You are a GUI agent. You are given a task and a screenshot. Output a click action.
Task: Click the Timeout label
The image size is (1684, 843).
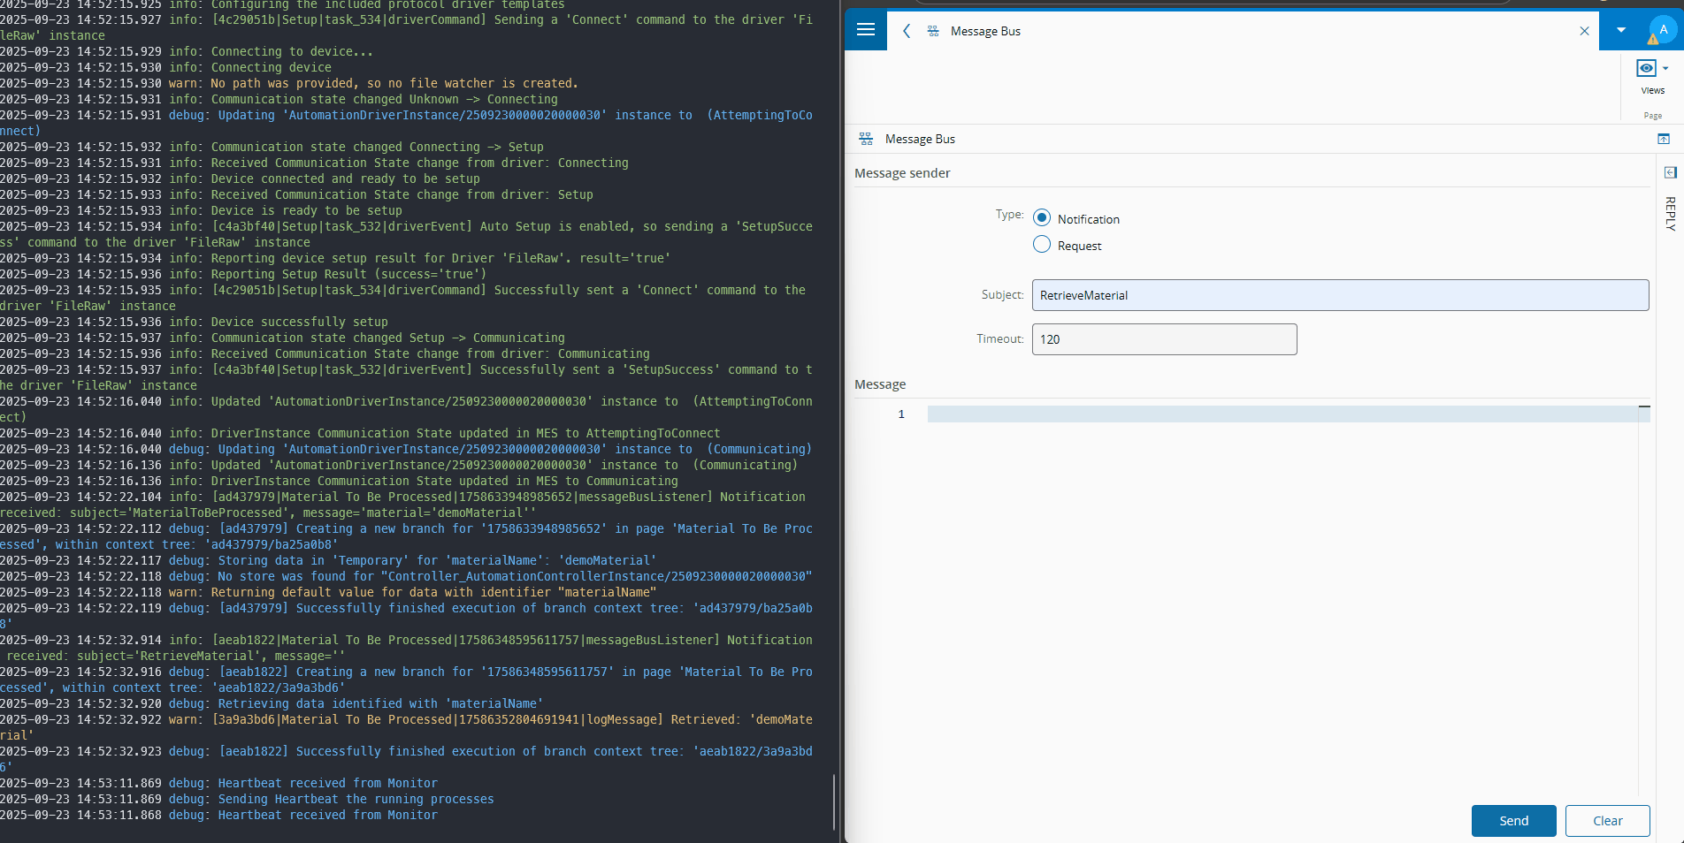coord(1000,338)
